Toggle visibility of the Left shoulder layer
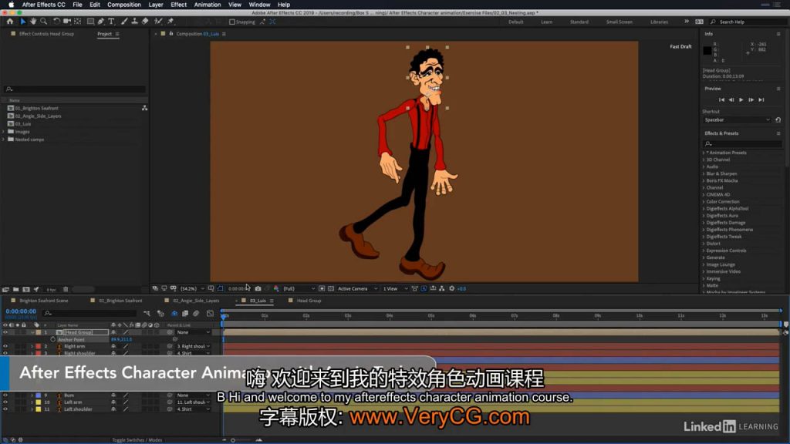Viewport: 790px width, 444px height. [x=5, y=409]
